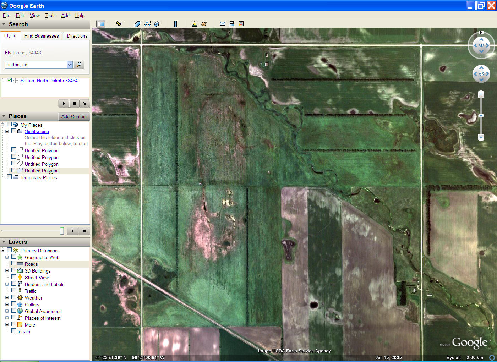Check the Sightseeing folder checkbox
The image size is (497, 362).
point(14,131)
